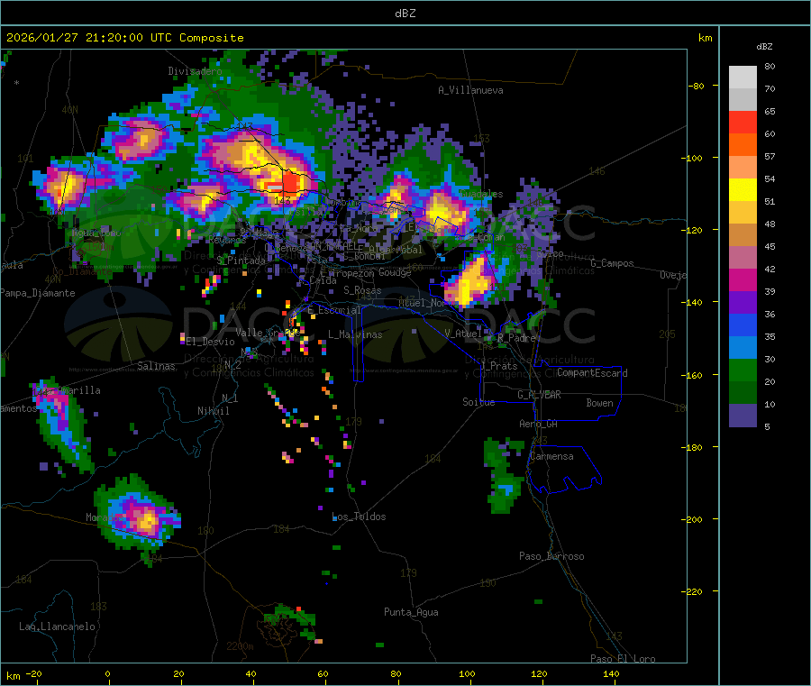Select the 'V_Atuel' label

tap(463, 334)
